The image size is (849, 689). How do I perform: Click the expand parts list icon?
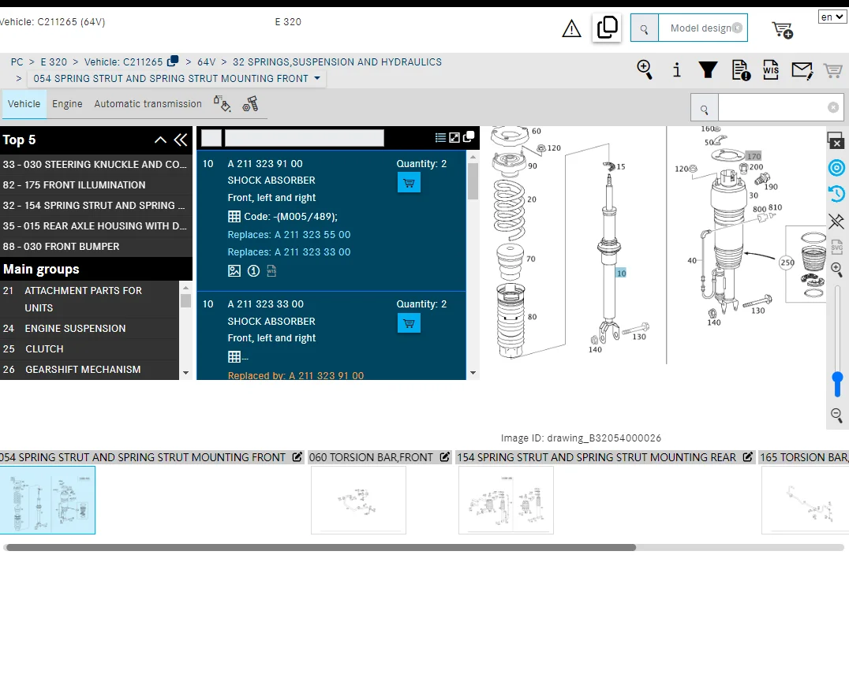454,138
